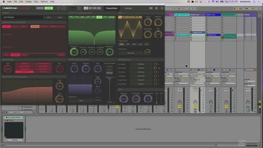The width and height of the screenshot is (263, 148).
Task: Adjust the Trigger Level vertical slider
Action: (110, 89)
